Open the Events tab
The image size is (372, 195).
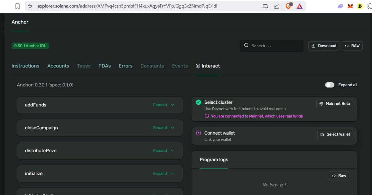click(x=180, y=66)
